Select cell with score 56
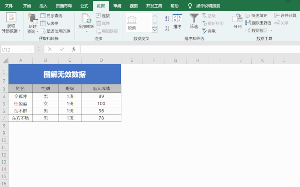300x187 pixels. 101,111
